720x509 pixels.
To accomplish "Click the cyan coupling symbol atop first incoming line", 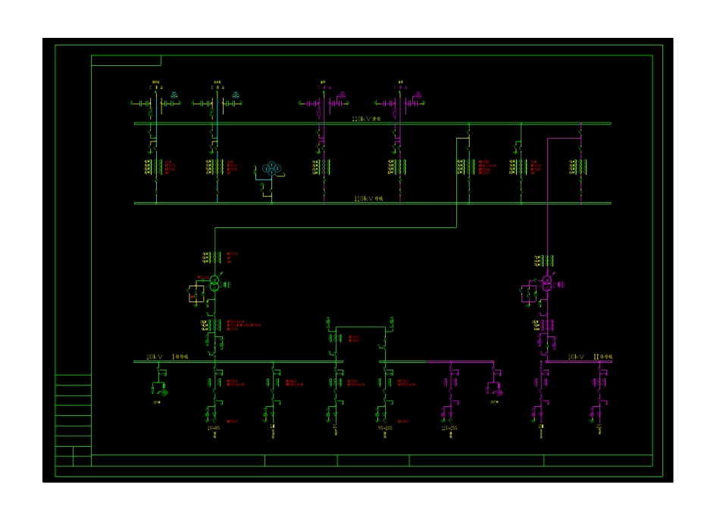I will coord(174,95).
